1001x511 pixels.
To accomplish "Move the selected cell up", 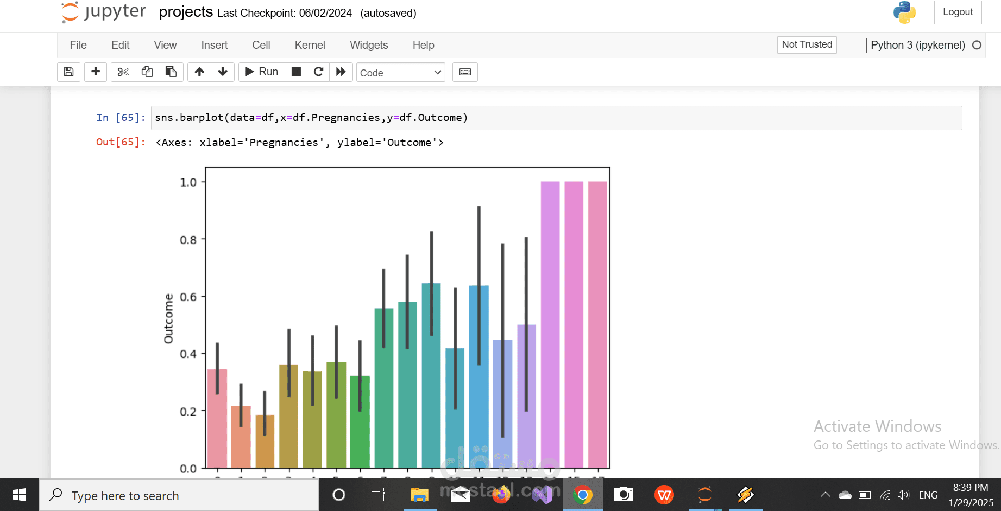I will pyautogui.click(x=199, y=72).
